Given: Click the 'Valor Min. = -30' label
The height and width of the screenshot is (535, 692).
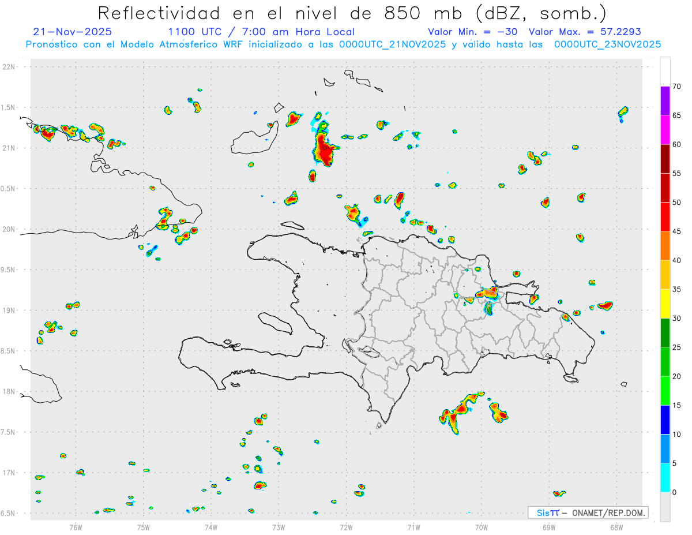Looking at the screenshot, I should (474, 32).
